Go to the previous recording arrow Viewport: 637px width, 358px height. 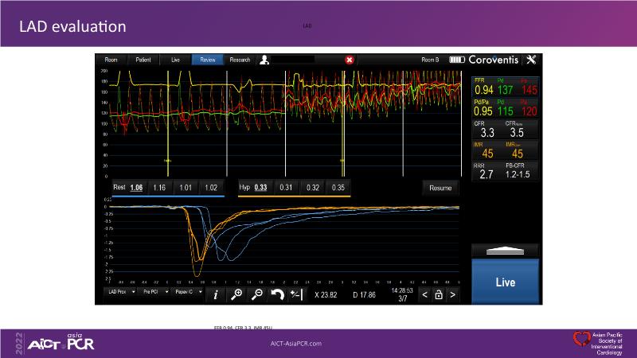(424, 294)
